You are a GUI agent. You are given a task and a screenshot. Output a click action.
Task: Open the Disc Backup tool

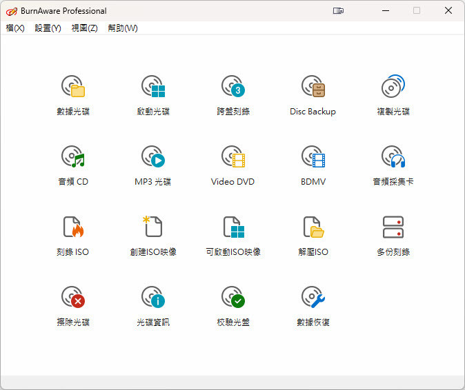(313, 88)
